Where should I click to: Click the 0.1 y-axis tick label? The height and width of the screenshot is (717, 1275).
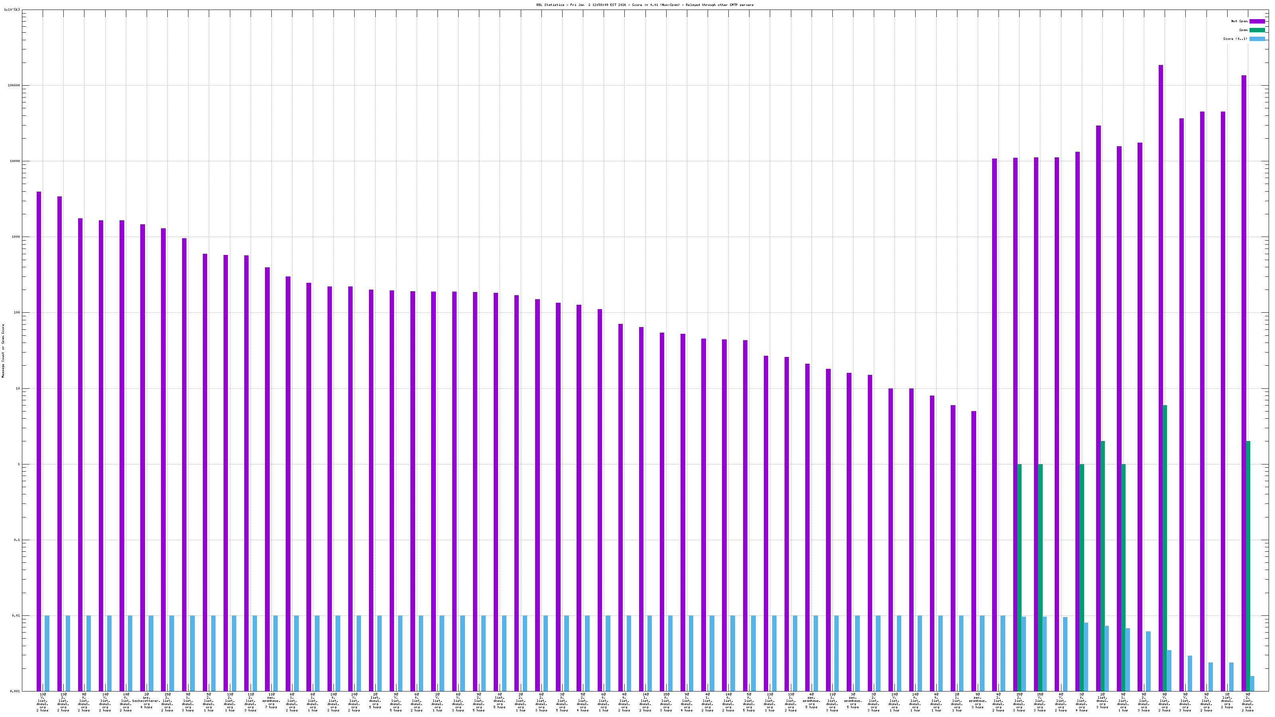click(17, 540)
